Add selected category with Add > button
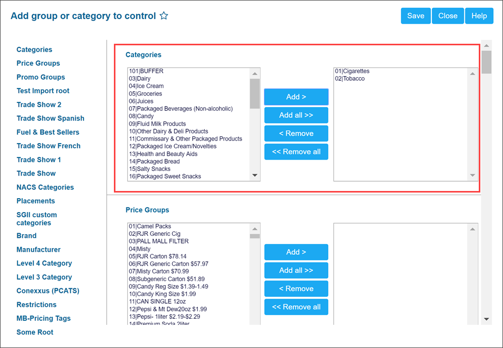The height and width of the screenshot is (348, 503). pyautogui.click(x=296, y=97)
